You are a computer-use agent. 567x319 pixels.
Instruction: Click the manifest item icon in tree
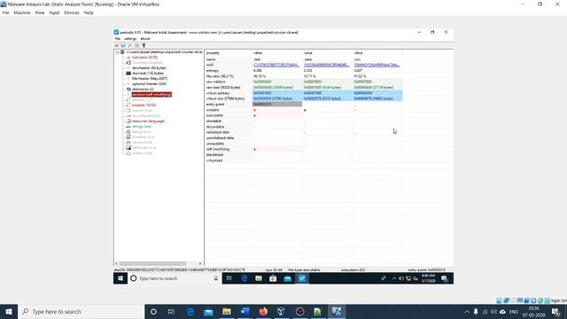128,137
